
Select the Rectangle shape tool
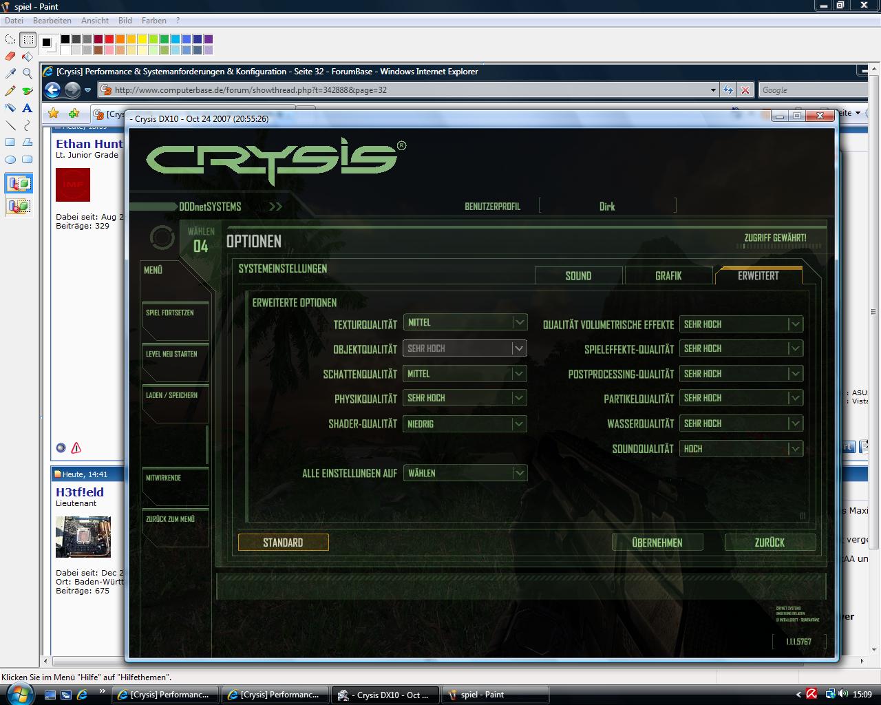[x=10, y=142]
